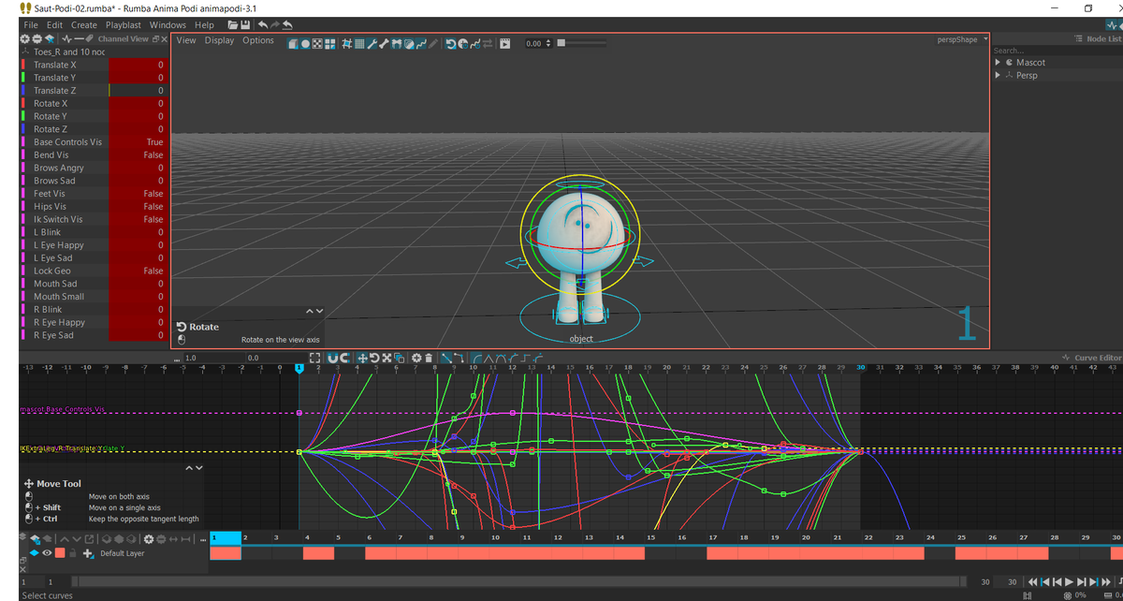
Task: Adjust the viewport 0.00 value stepper
Action: click(549, 43)
